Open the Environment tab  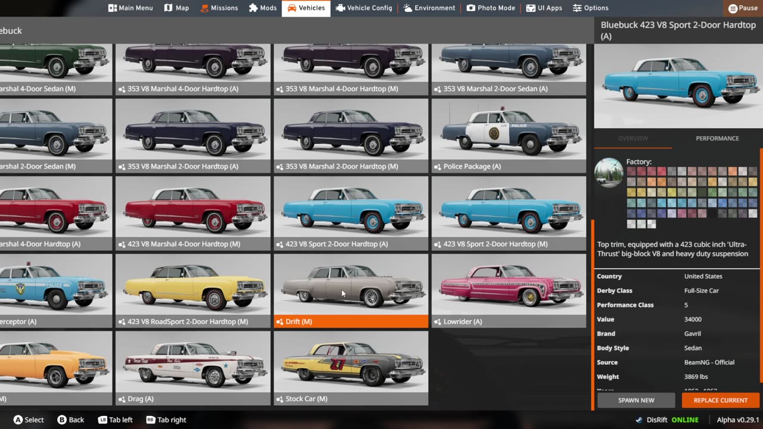(429, 8)
